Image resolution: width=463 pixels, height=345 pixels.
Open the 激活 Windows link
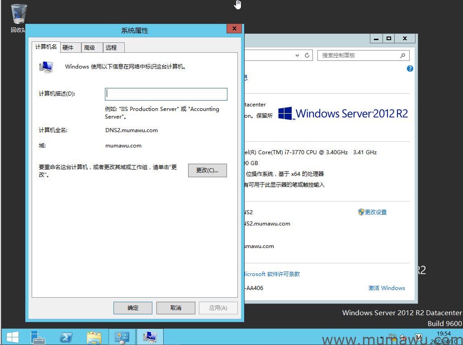coord(387,288)
